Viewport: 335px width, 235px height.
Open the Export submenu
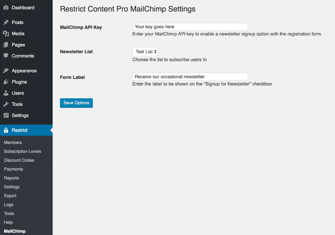click(x=10, y=196)
